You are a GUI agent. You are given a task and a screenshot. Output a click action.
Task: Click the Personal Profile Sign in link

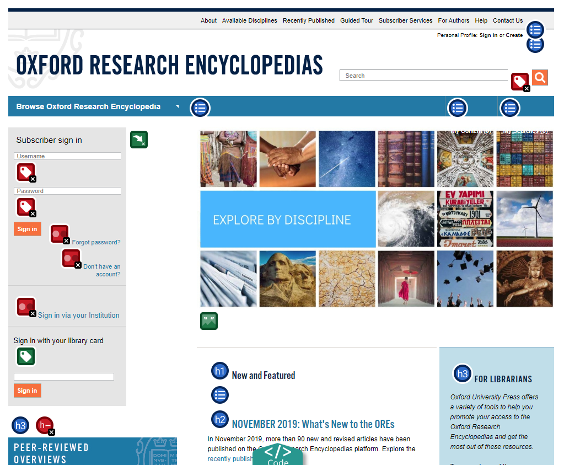[488, 35]
